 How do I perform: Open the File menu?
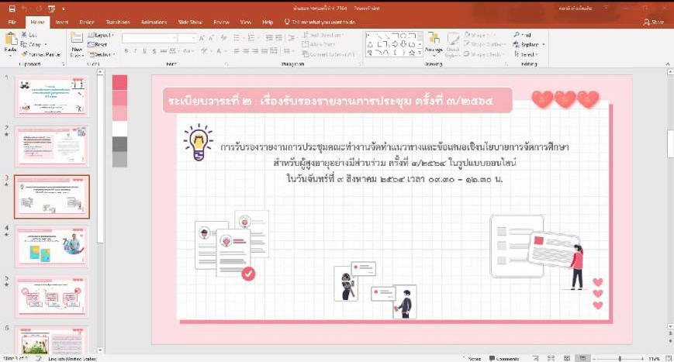[x=12, y=22]
